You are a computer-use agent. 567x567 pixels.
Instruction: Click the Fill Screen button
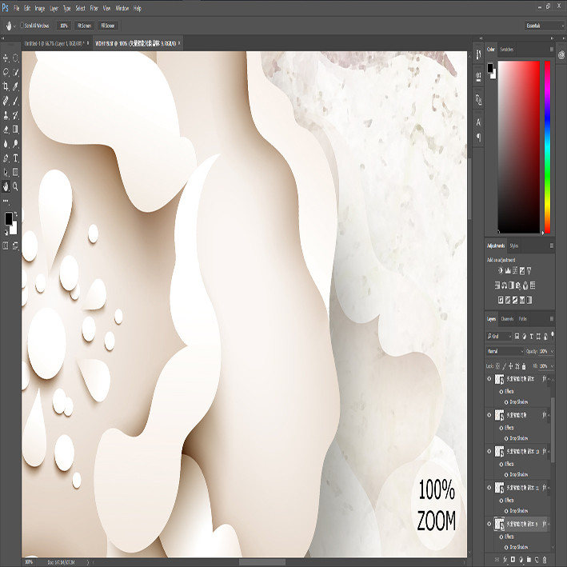pyautogui.click(x=108, y=26)
